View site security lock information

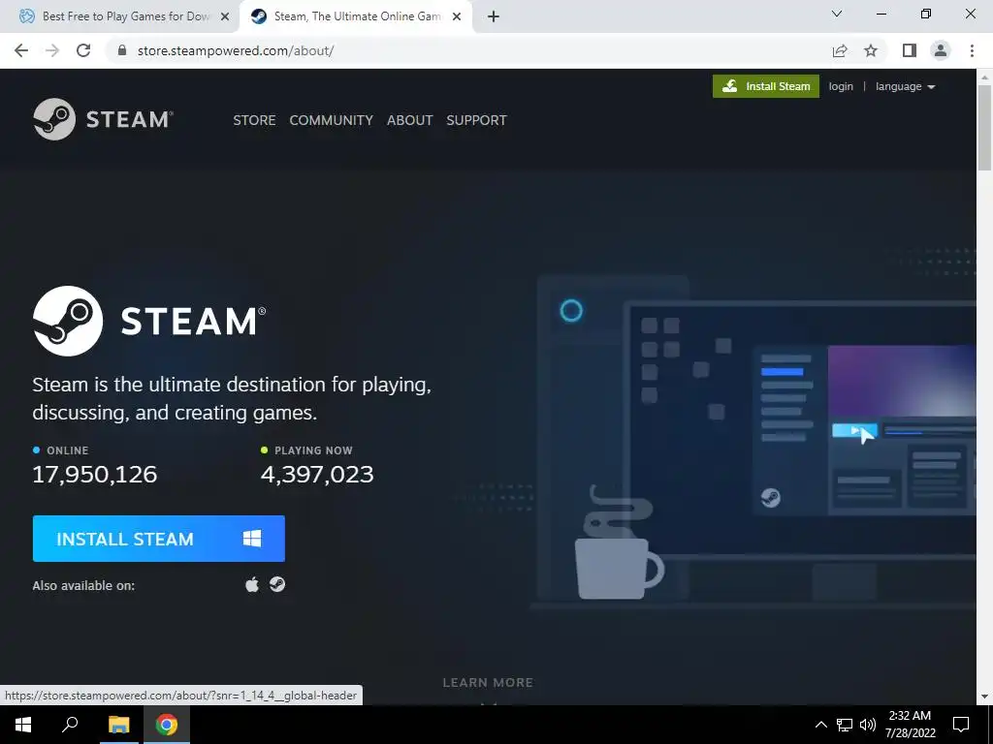(122, 50)
